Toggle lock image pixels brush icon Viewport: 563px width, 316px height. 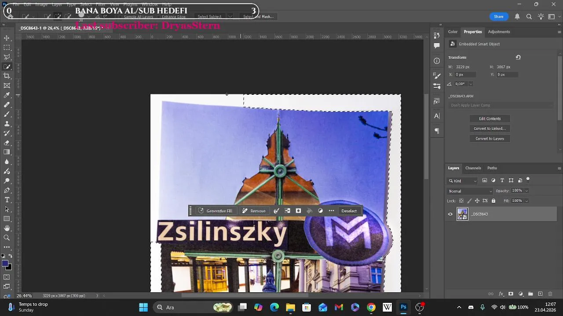point(469,201)
